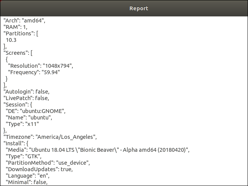Place cursor on the "Session" line
Viewport: 248px width, 186px height.
click(x=18, y=104)
